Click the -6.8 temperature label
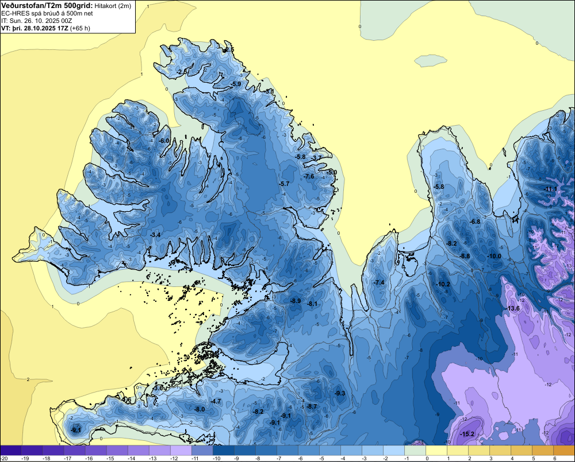This screenshot has height=462, width=575. click(x=476, y=222)
